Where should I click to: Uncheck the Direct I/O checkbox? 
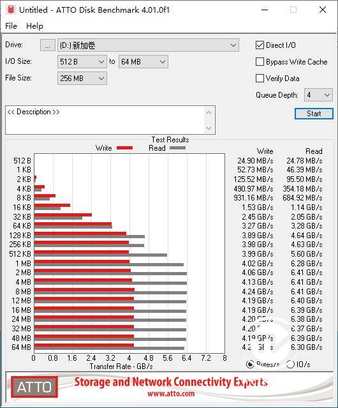[260, 45]
